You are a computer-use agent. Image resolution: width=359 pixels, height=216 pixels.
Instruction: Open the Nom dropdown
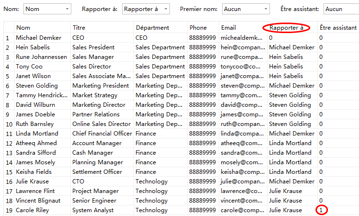(47, 9)
